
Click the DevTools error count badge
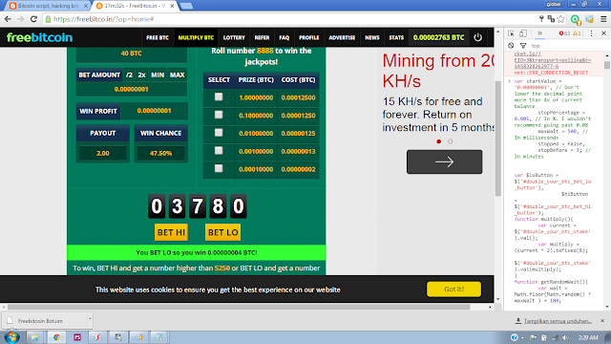[x=564, y=33]
